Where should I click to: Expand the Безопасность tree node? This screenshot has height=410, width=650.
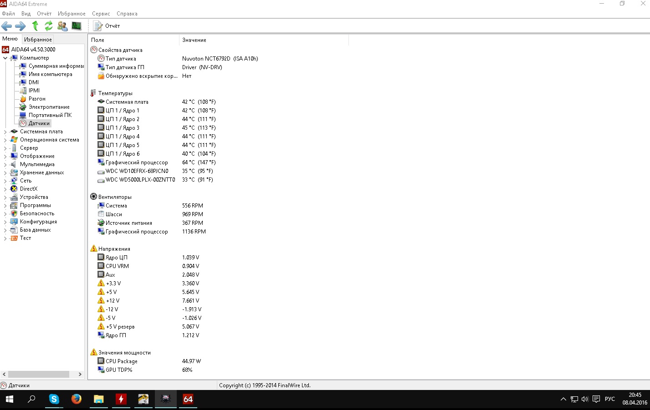(5, 213)
